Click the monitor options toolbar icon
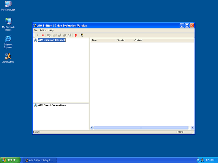Screen dimensions: 218x163 tap(49, 35)
